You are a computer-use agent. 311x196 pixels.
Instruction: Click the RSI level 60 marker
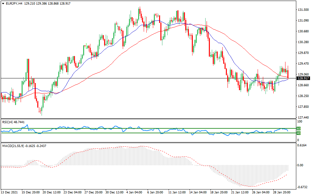(x=299, y=129)
